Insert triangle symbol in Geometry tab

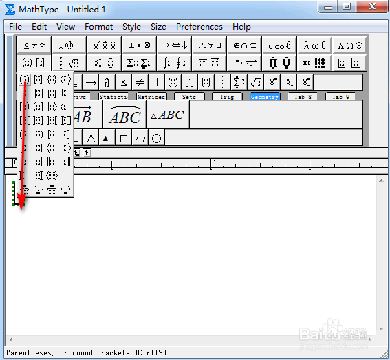(x=91, y=138)
